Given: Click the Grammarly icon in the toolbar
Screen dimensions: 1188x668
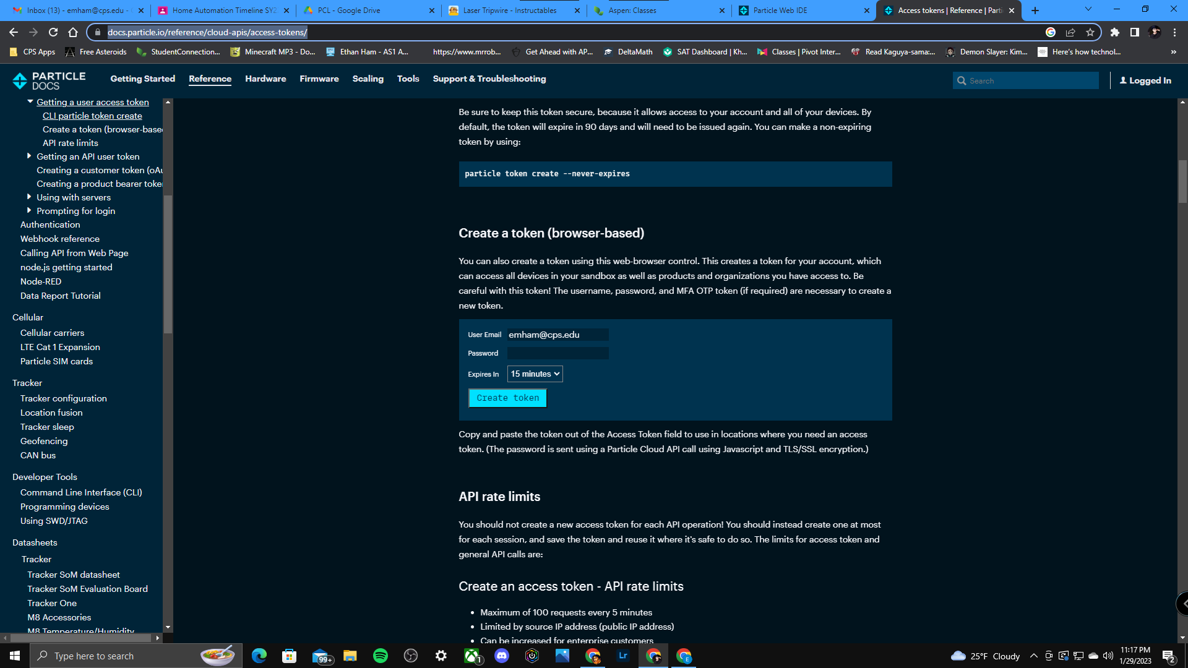Looking at the screenshot, I should 1049,32.
